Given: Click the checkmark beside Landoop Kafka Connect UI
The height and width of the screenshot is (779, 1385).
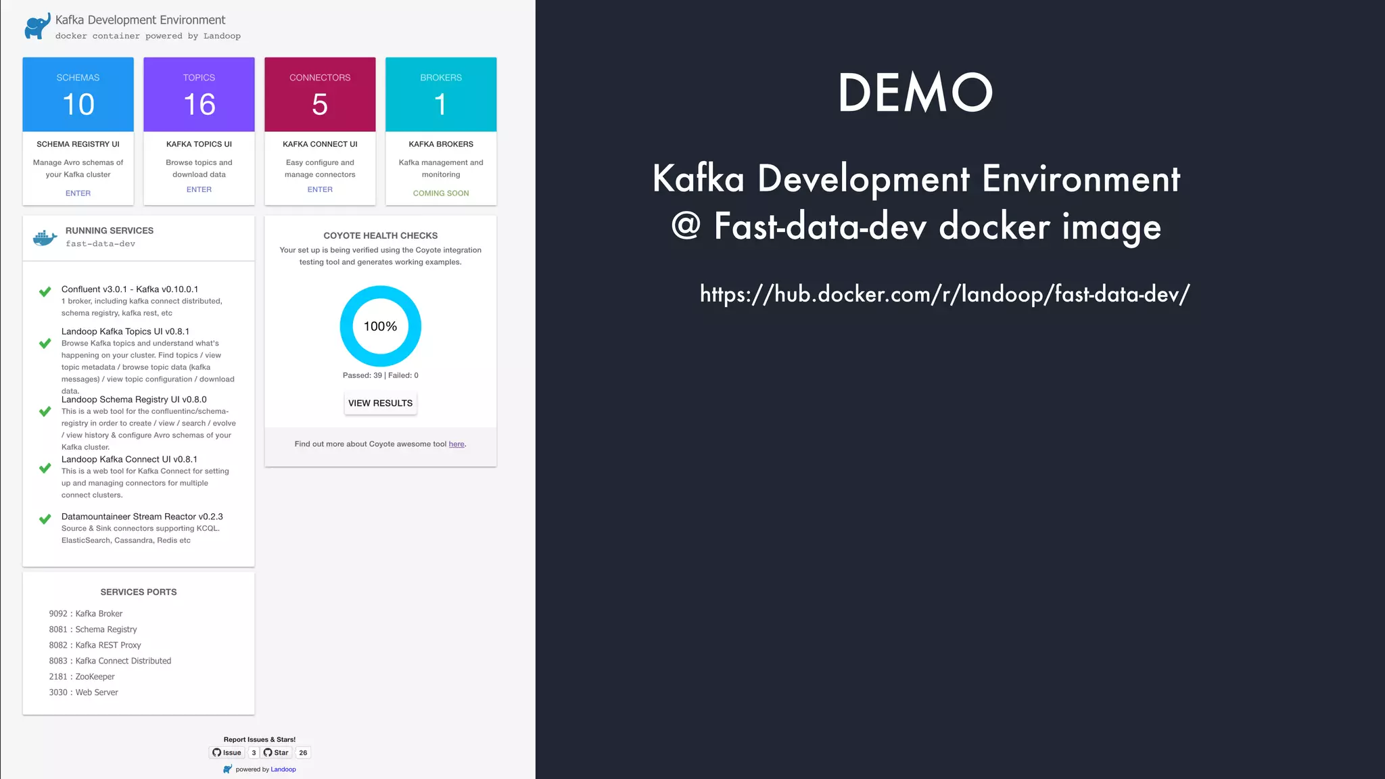Looking at the screenshot, I should (45, 468).
